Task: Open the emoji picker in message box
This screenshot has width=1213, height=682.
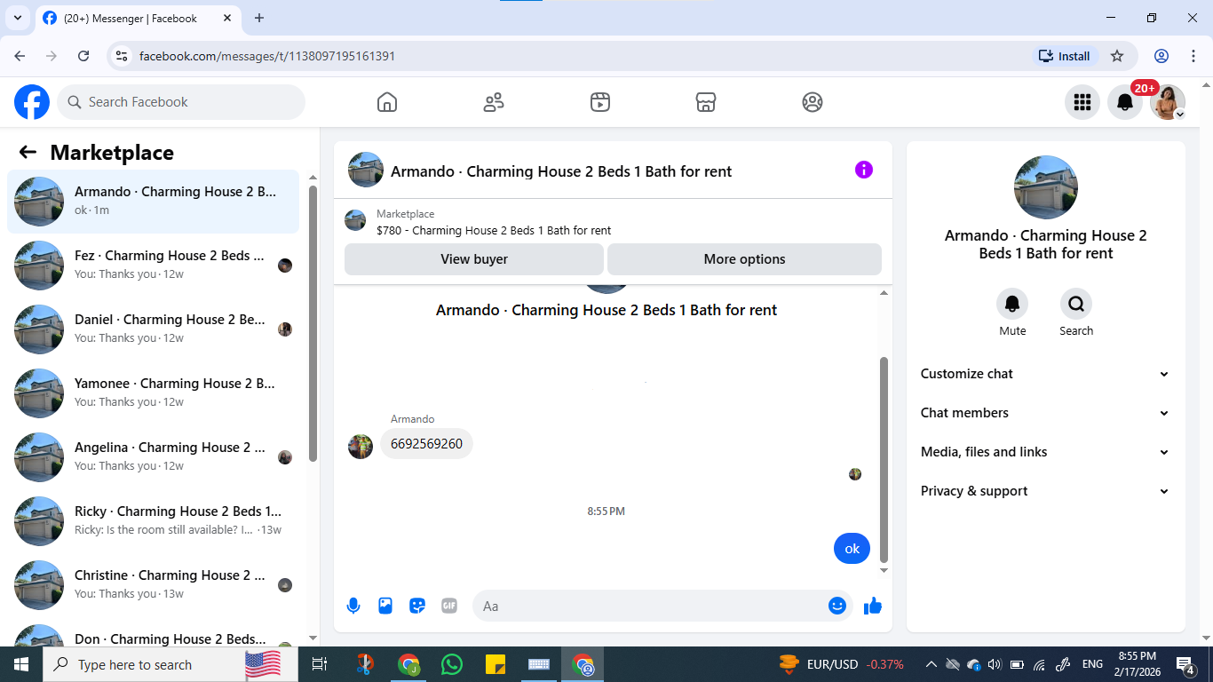Action: (x=837, y=606)
